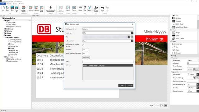
Task: Select the XAML Code control in toolbox
Action: (x=178, y=24)
